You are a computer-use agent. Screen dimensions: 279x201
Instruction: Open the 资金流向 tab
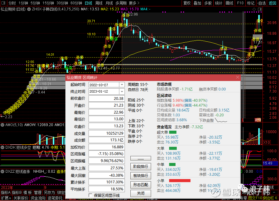click(38, 198)
